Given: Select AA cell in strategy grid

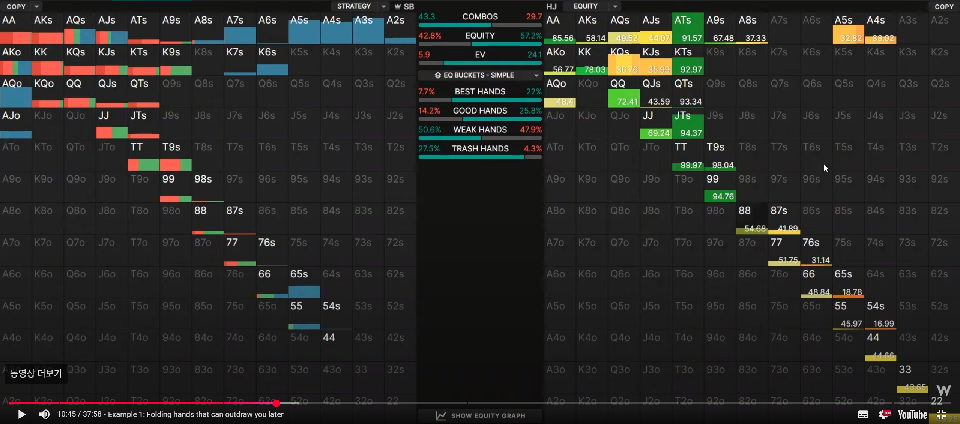Looking at the screenshot, I should pyautogui.click(x=16, y=28).
